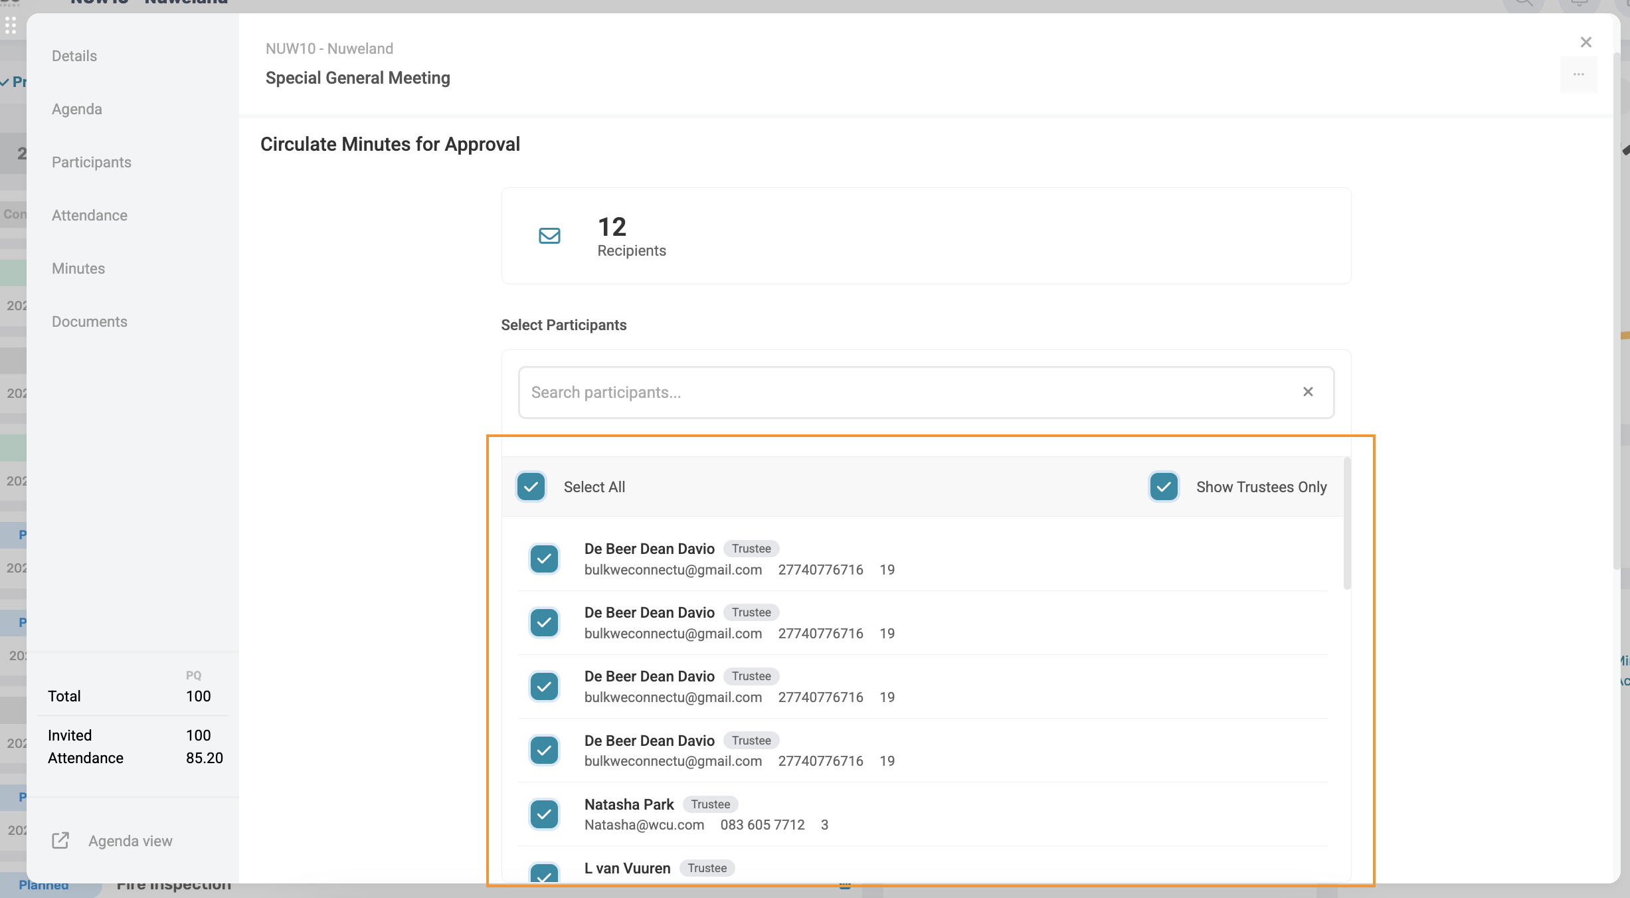
Task: Close the meeting dialog with X
Action: pos(1585,43)
